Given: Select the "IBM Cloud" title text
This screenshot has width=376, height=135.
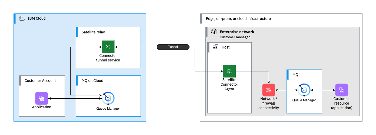Looking at the screenshot, I should 37,19.
